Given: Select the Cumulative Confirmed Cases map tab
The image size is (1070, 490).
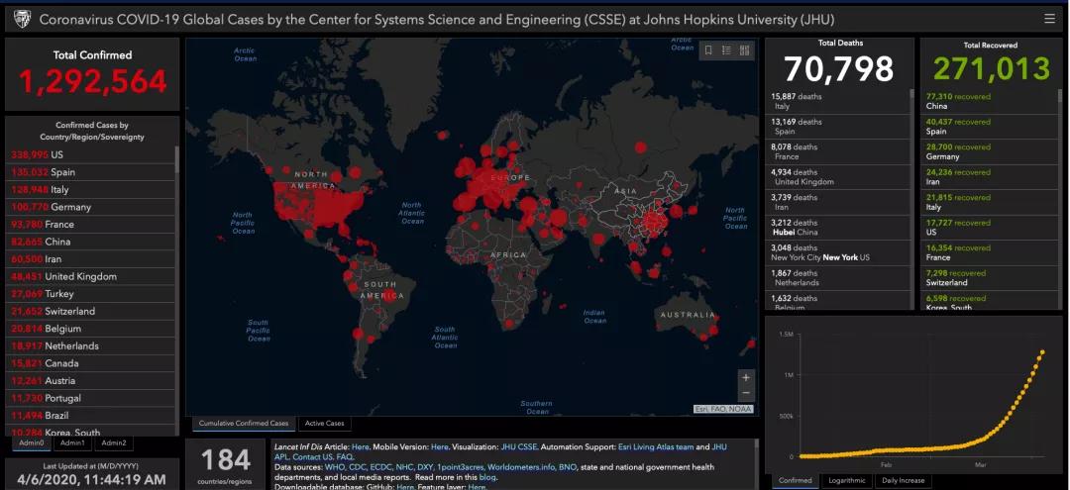Looking at the screenshot, I should tap(244, 424).
